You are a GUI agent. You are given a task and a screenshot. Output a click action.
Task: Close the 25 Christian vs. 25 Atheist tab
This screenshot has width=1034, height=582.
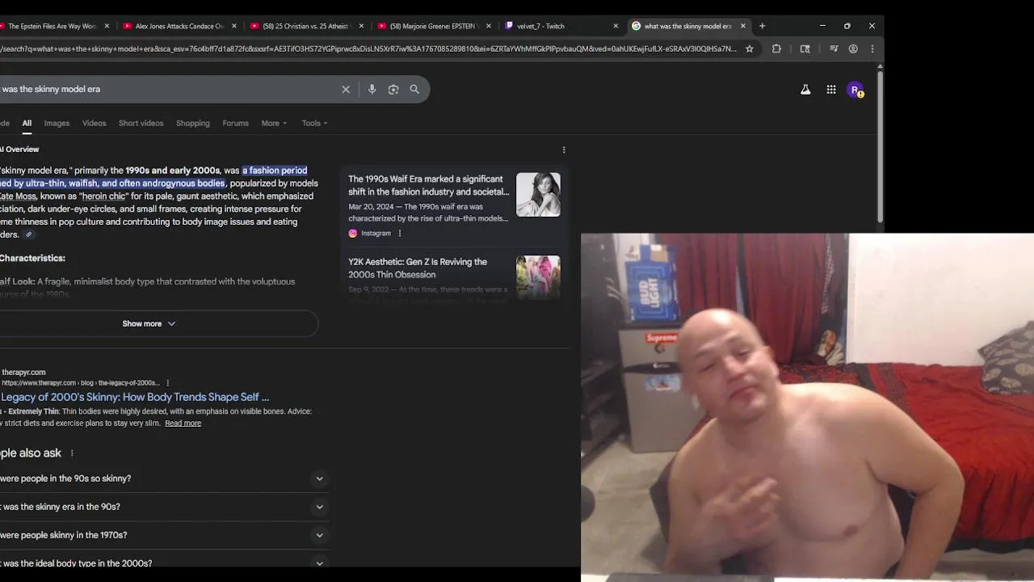(x=361, y=26)
